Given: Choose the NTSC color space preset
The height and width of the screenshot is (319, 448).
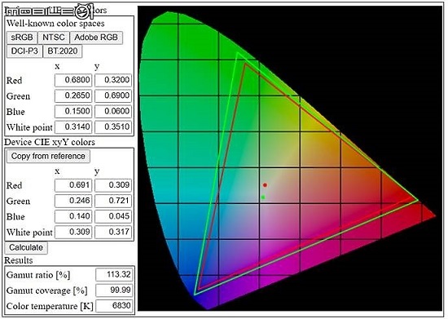Looking at the screenshot, I should pyautogui.click(x=54, y=38).
